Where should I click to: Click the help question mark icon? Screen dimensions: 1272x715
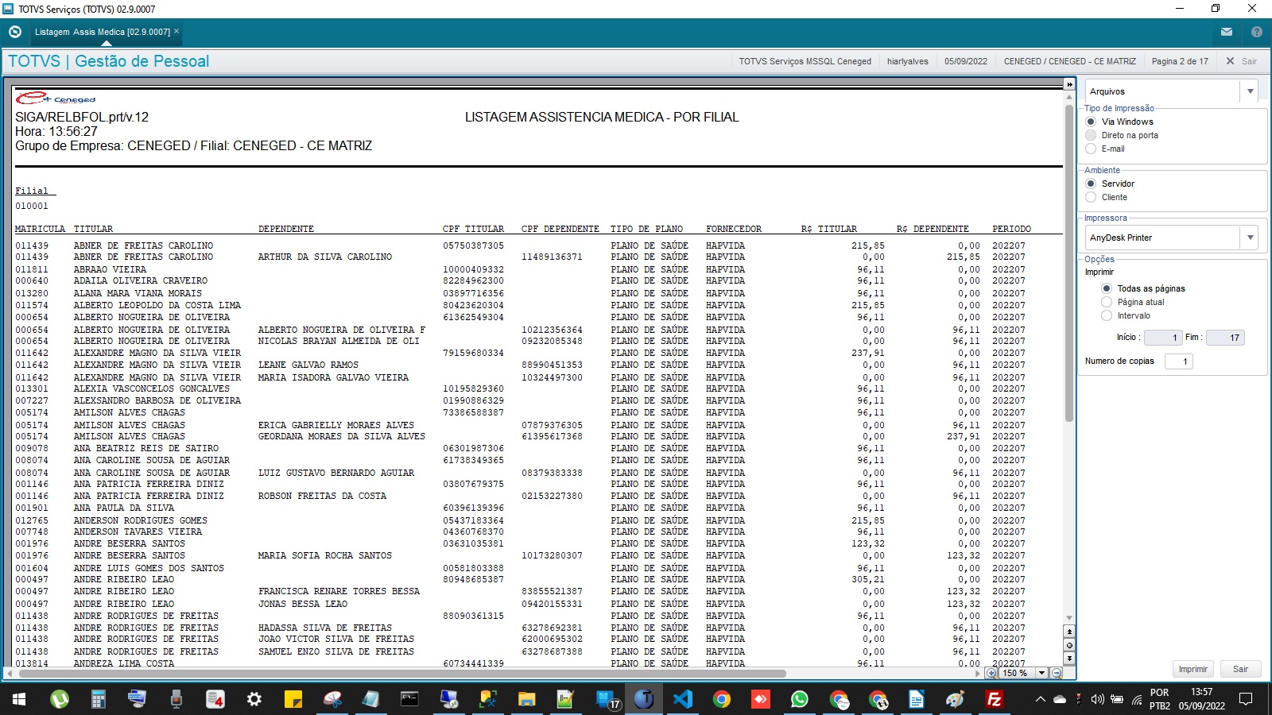[1257, 32]
